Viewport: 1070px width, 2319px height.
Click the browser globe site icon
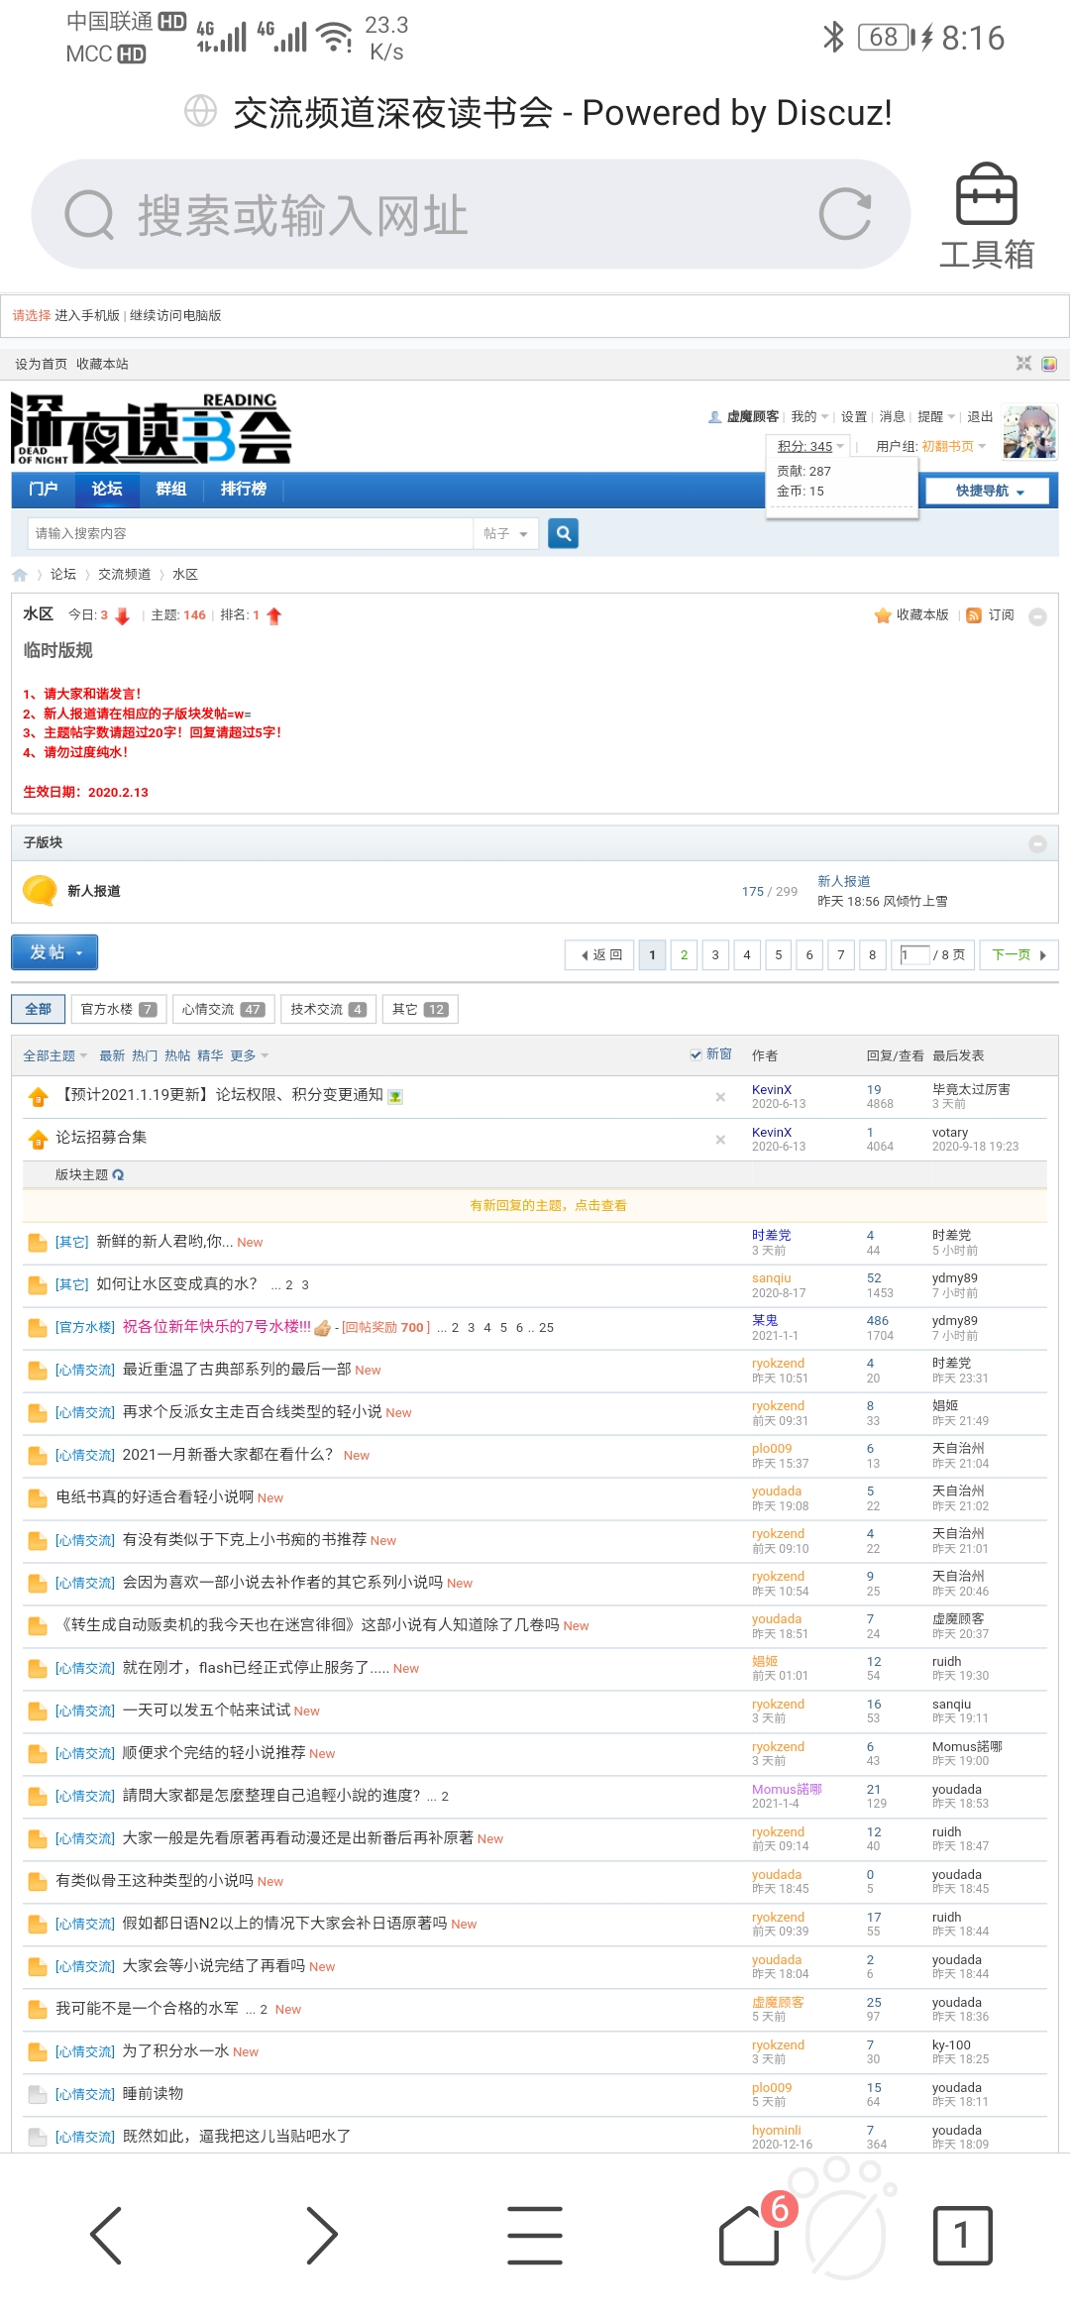(200, 111)
